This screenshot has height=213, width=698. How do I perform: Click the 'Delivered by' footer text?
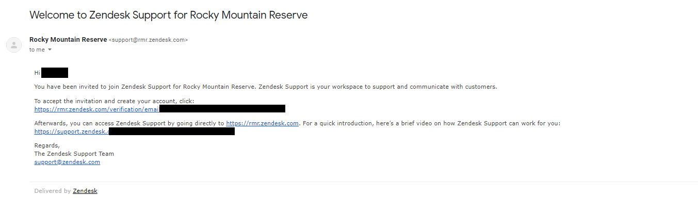click(x=53, y=191)
